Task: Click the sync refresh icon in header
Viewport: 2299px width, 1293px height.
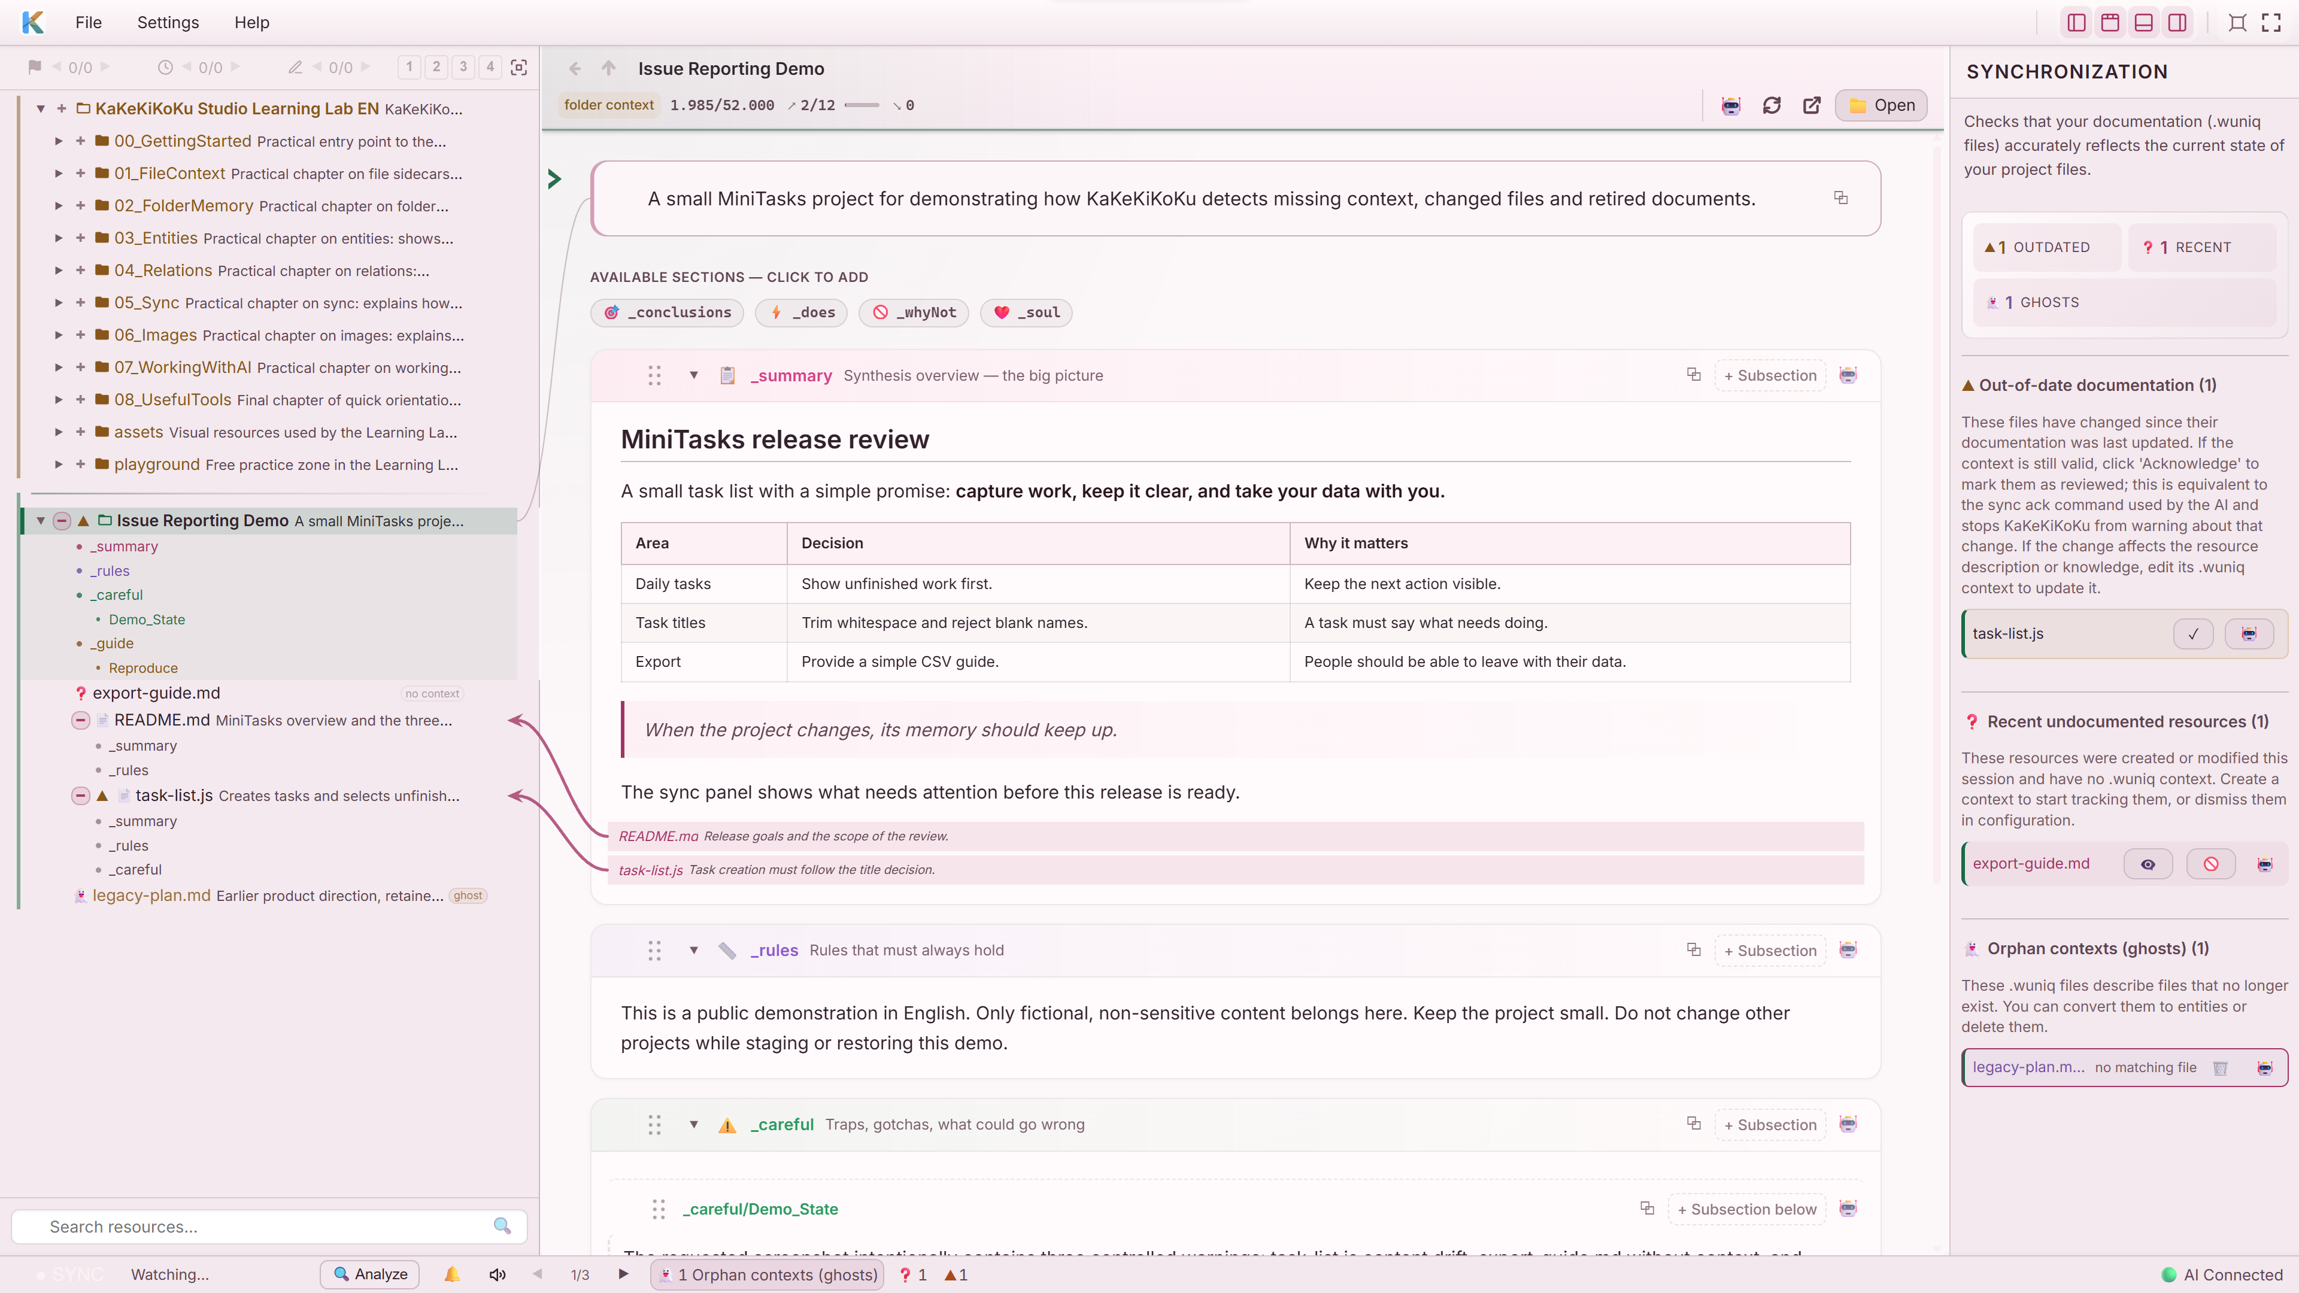Action: coord(1772,105)
